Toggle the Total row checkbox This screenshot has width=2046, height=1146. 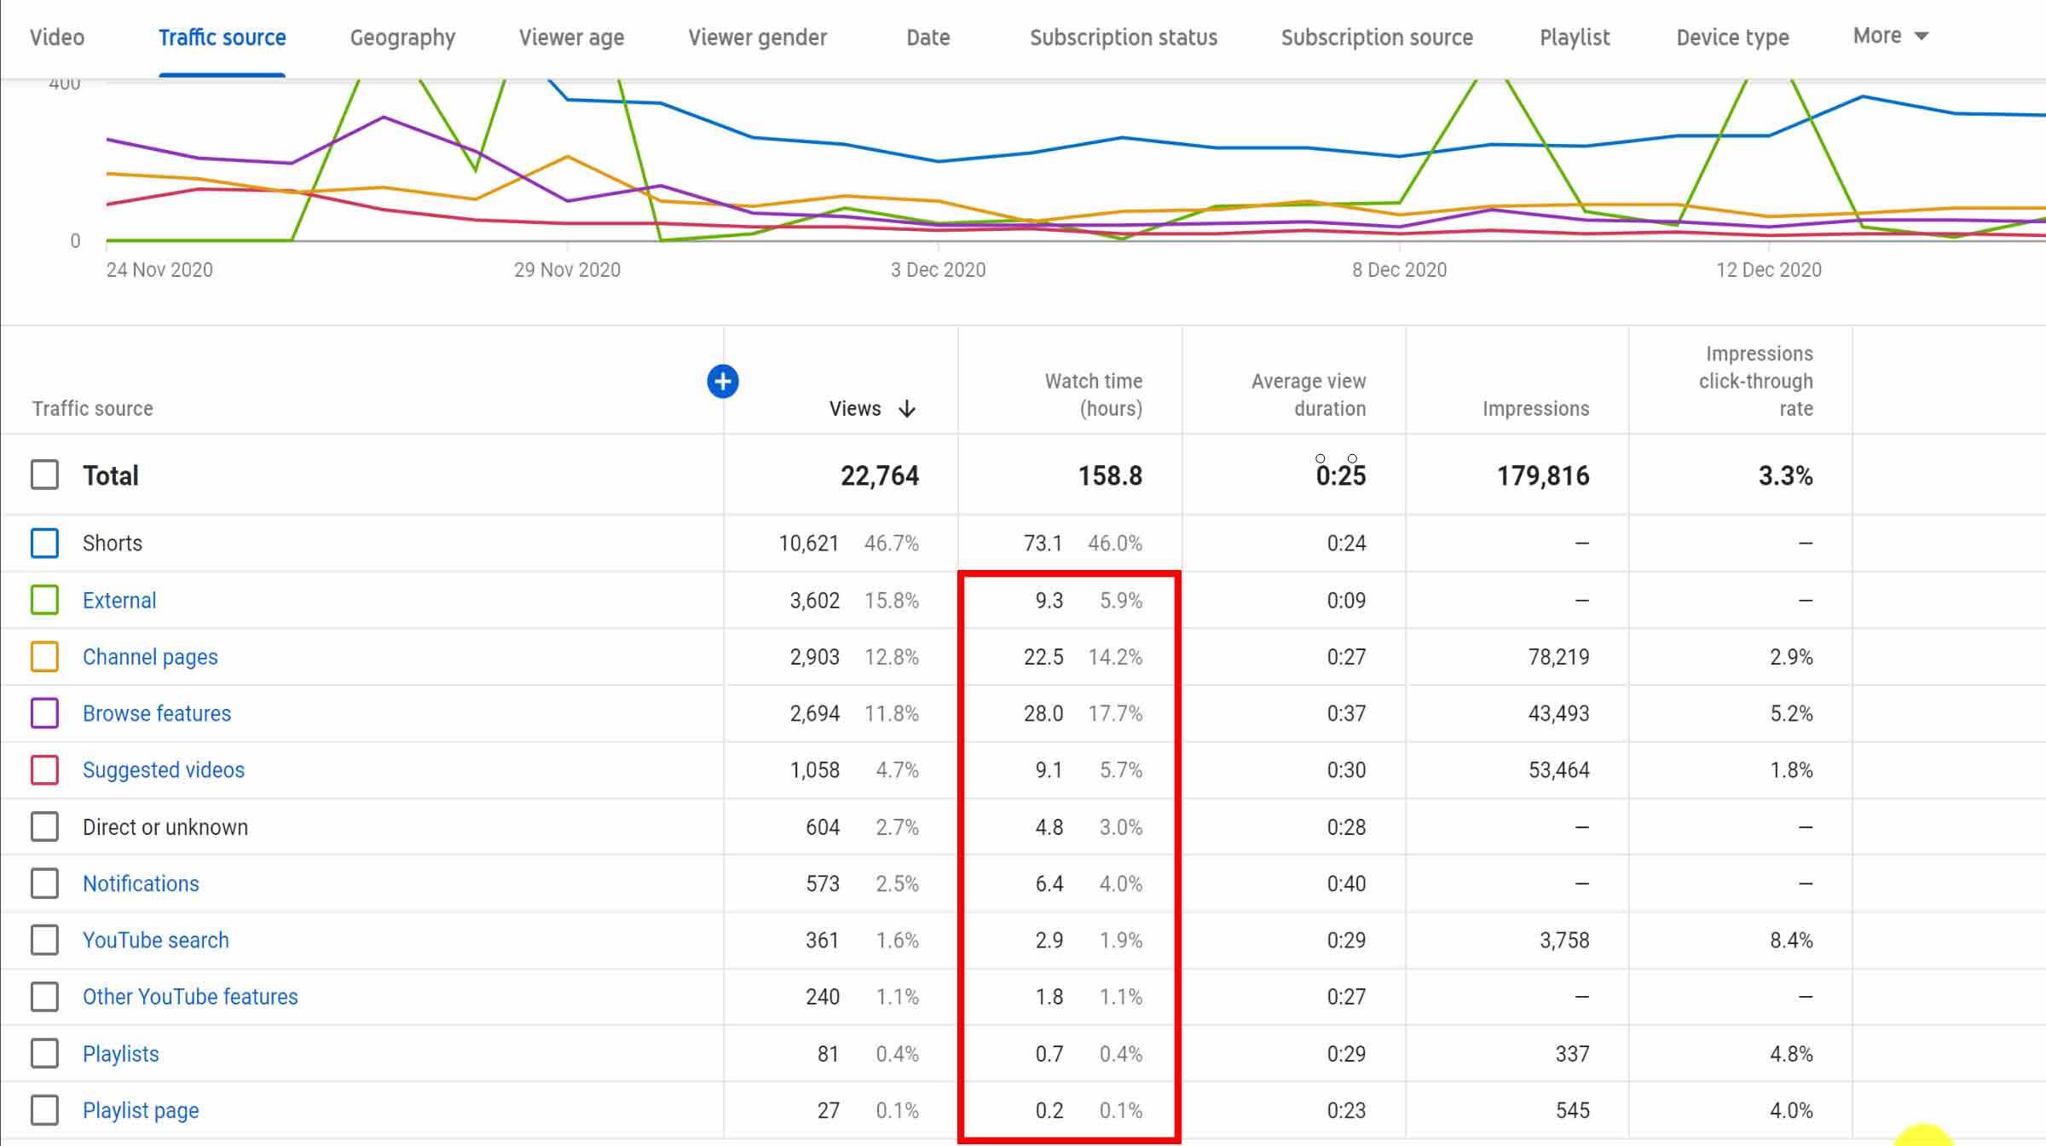click(x=44, y=475)
